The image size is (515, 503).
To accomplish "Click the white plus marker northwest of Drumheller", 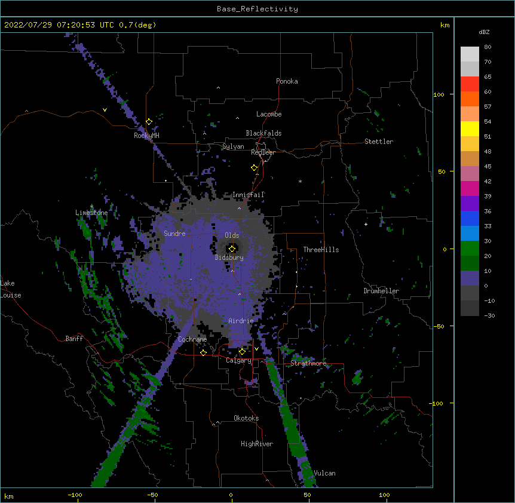I will coord(366,224).
